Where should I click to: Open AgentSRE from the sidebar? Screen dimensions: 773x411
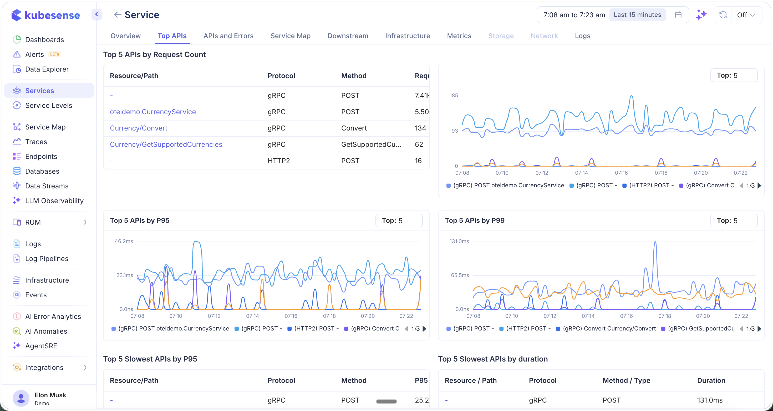[41, 346]
